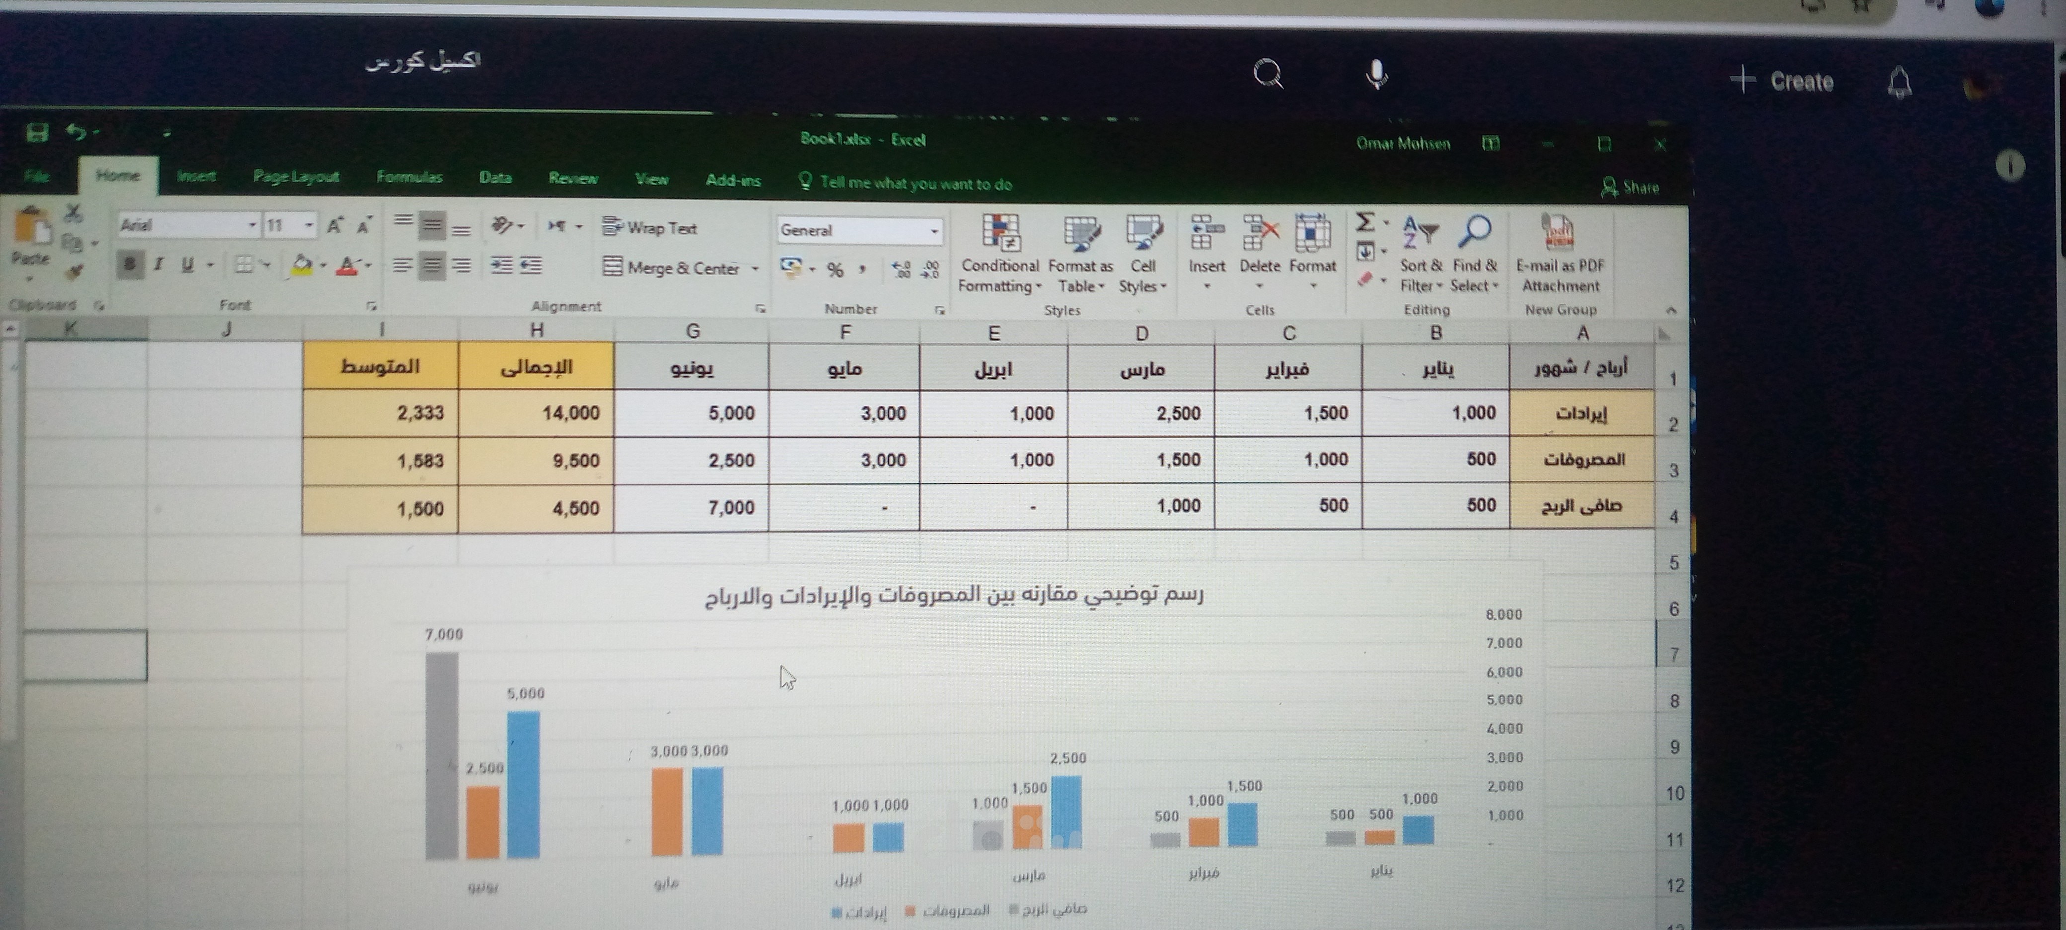Click the Format cells icon
Image resolution: width=2066 pixels, height=930 pixels.
tap(1312, 232)
